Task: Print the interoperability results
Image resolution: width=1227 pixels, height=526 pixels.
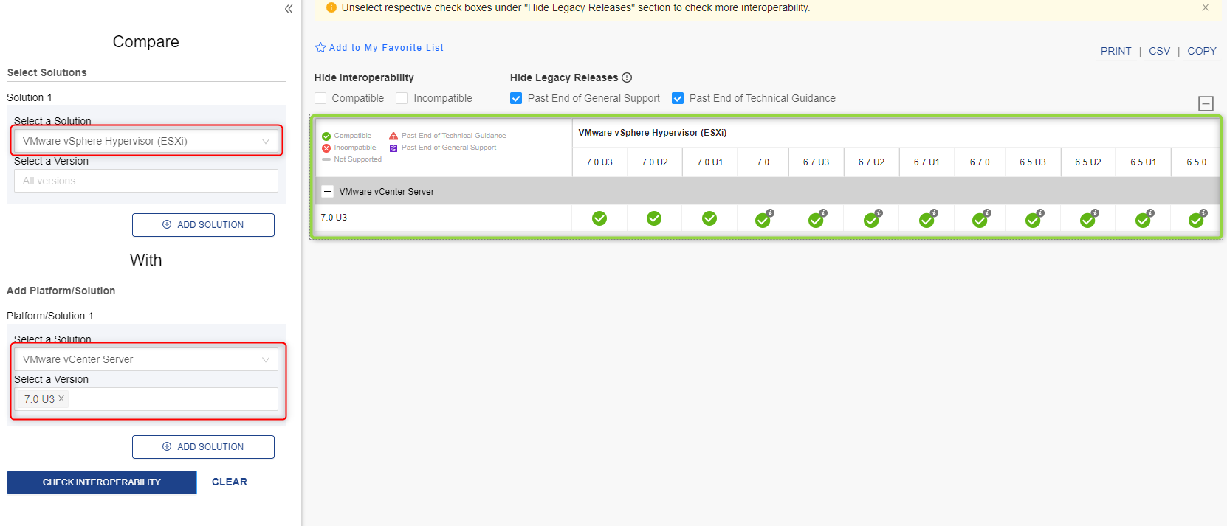Action: coord(1116,51)
